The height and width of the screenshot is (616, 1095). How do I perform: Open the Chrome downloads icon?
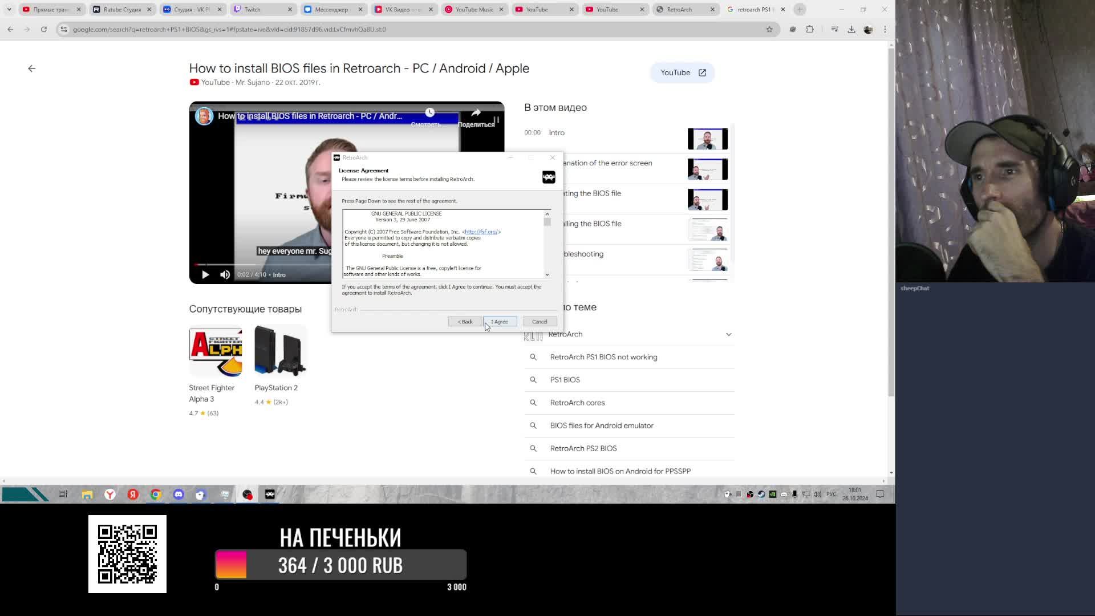pyautogui.click(x=851, y=29)
